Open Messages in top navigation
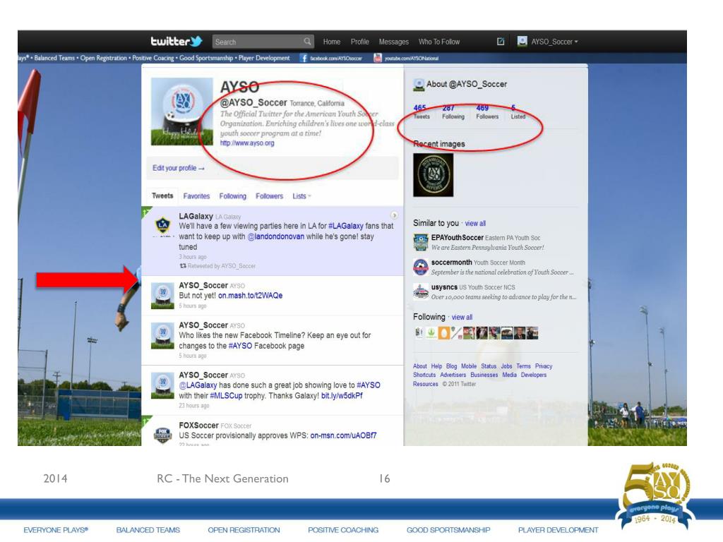This screenshot has width=723, height=542. [394, 42]
